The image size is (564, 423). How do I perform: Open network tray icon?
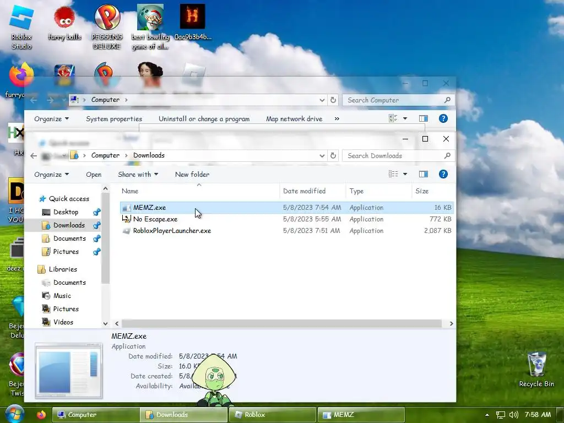coord(500,415)
